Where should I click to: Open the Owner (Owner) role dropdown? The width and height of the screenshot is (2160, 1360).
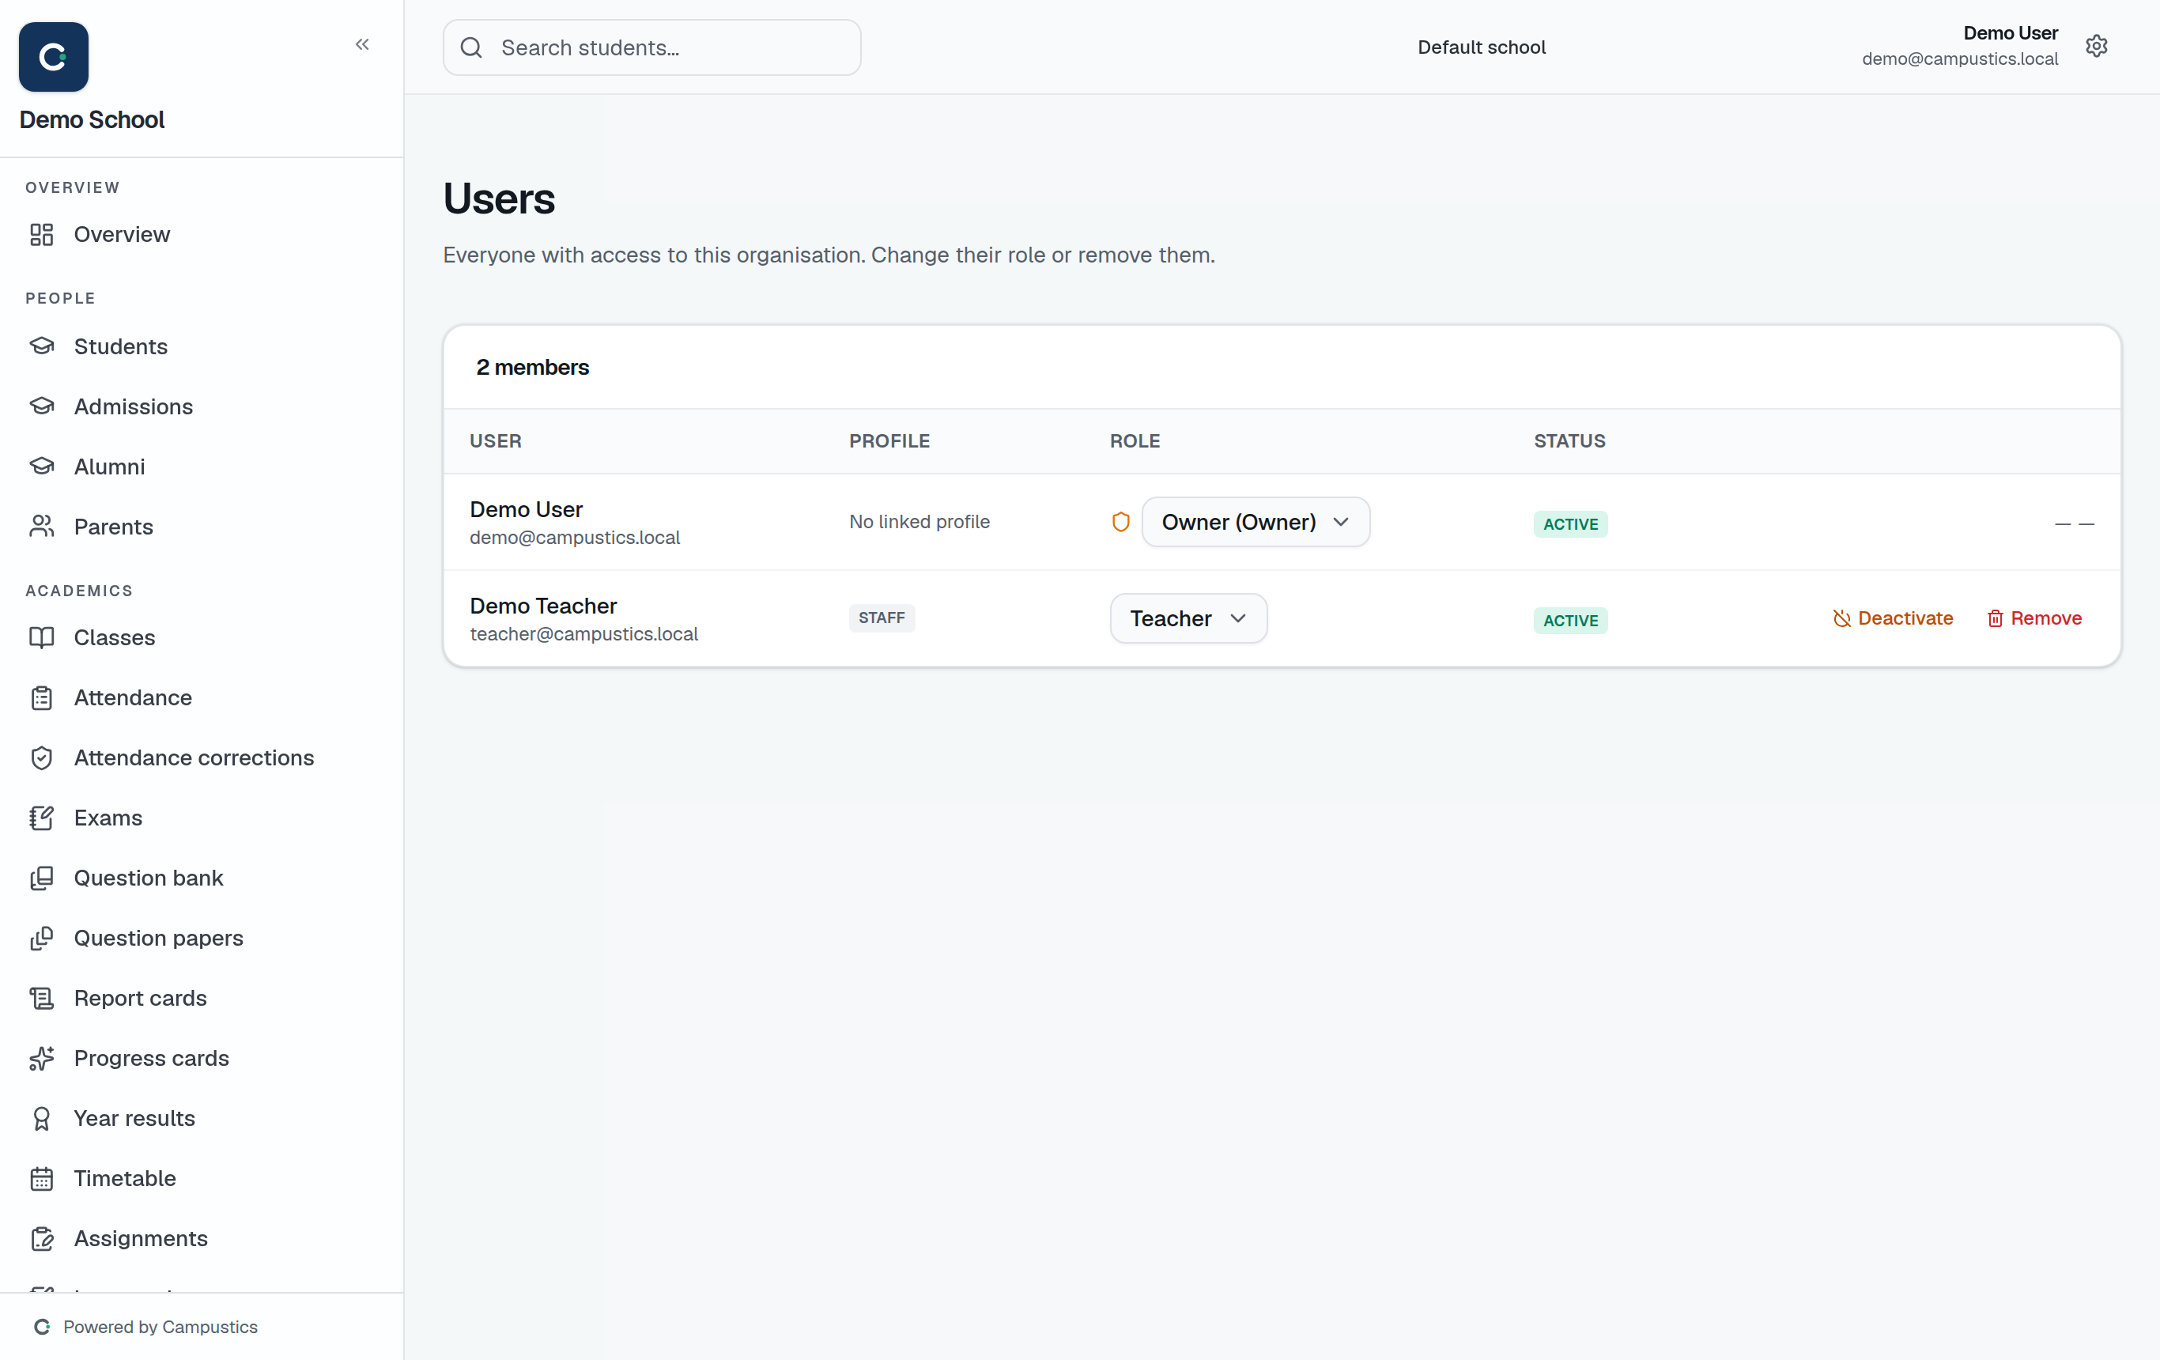click(1255, 522)
